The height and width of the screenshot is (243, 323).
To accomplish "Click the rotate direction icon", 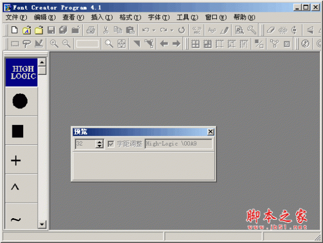I will [294, 30].
